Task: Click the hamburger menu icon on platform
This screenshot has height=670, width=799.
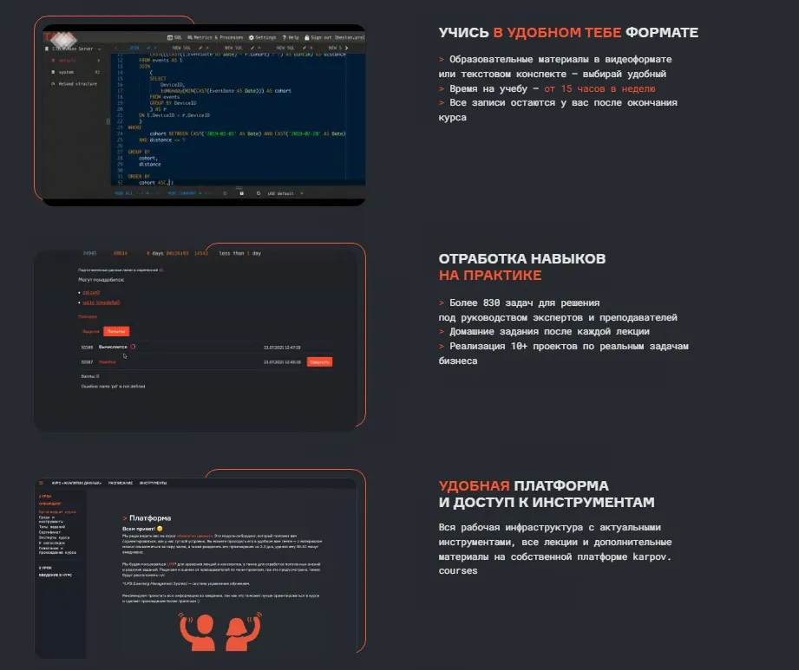Action: click(x=40, y=482)
